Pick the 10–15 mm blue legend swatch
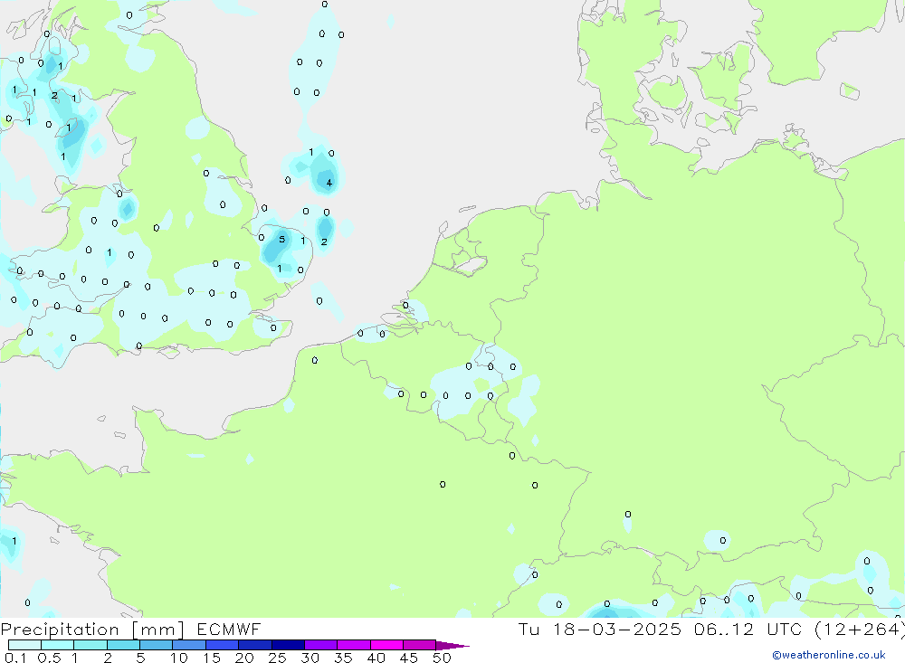Viewport: 905px width, 663px height. 189,645
